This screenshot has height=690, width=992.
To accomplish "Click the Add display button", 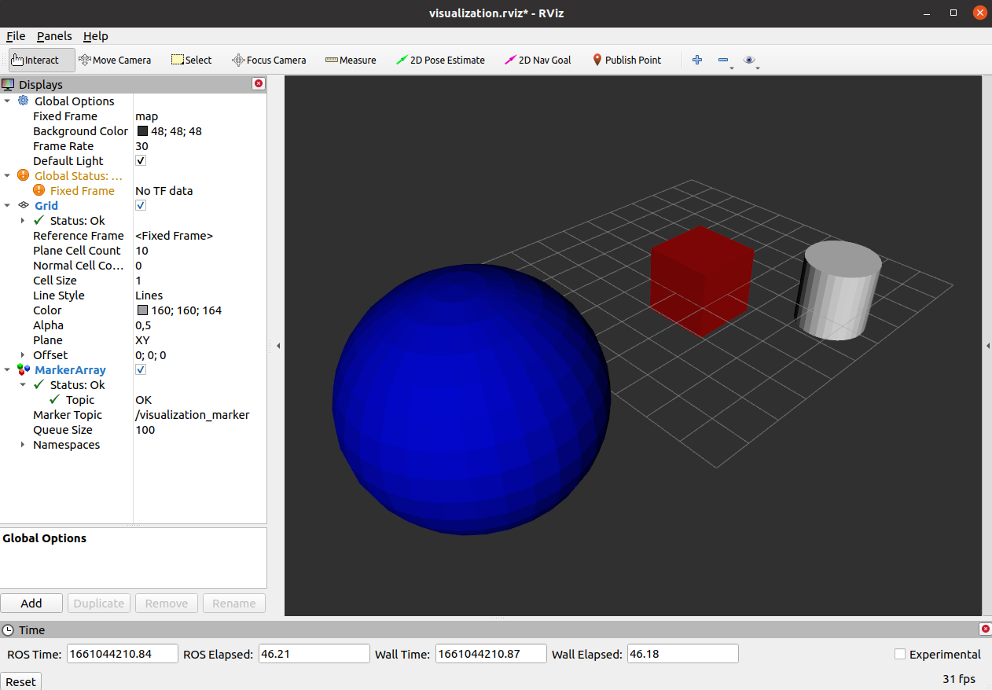I will tap(31, 603).
